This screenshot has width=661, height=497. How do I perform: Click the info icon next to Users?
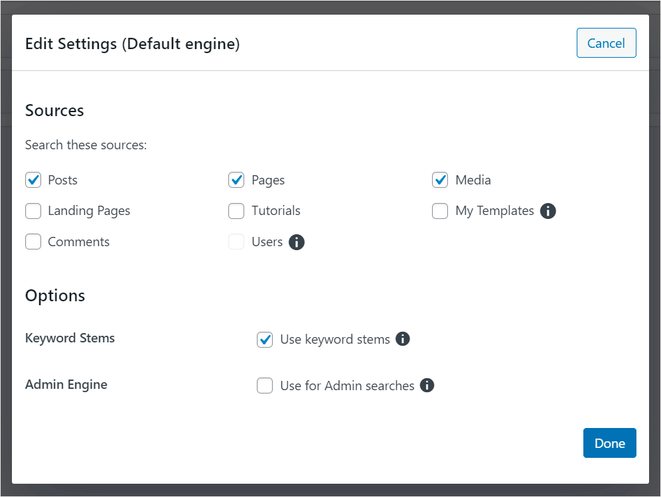297,242
